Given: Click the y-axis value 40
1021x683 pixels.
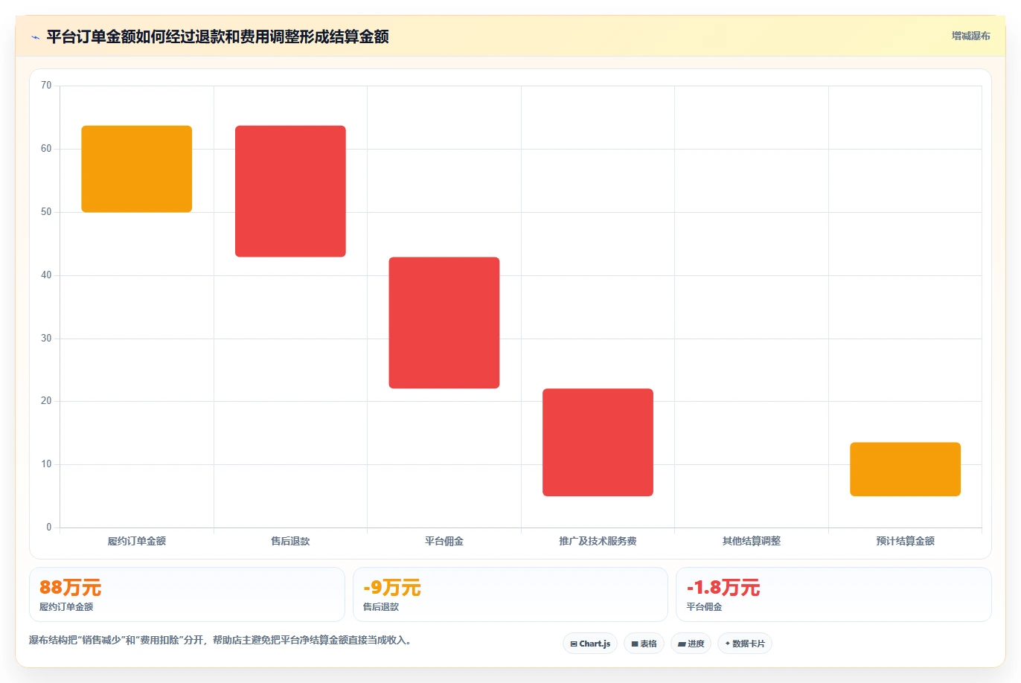Looking at the screenshot, I should pos(46,275).
